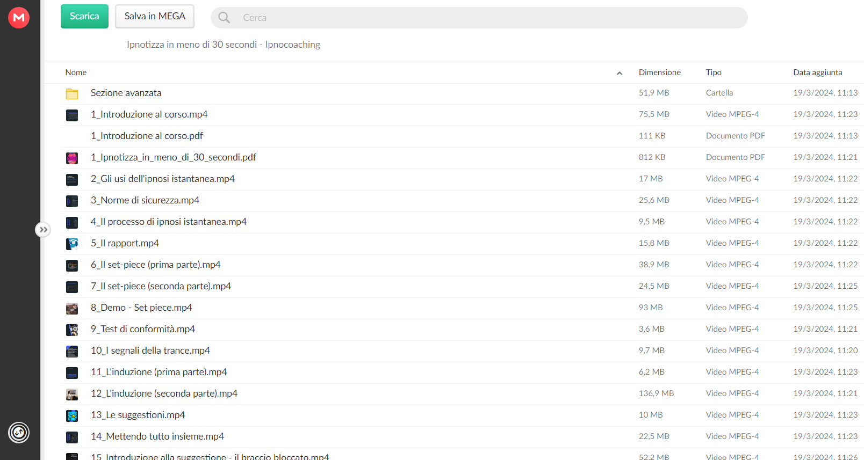864x460 pixels.
Task: Select the Sezione avanzata folder name
Action: click(126, 93)
